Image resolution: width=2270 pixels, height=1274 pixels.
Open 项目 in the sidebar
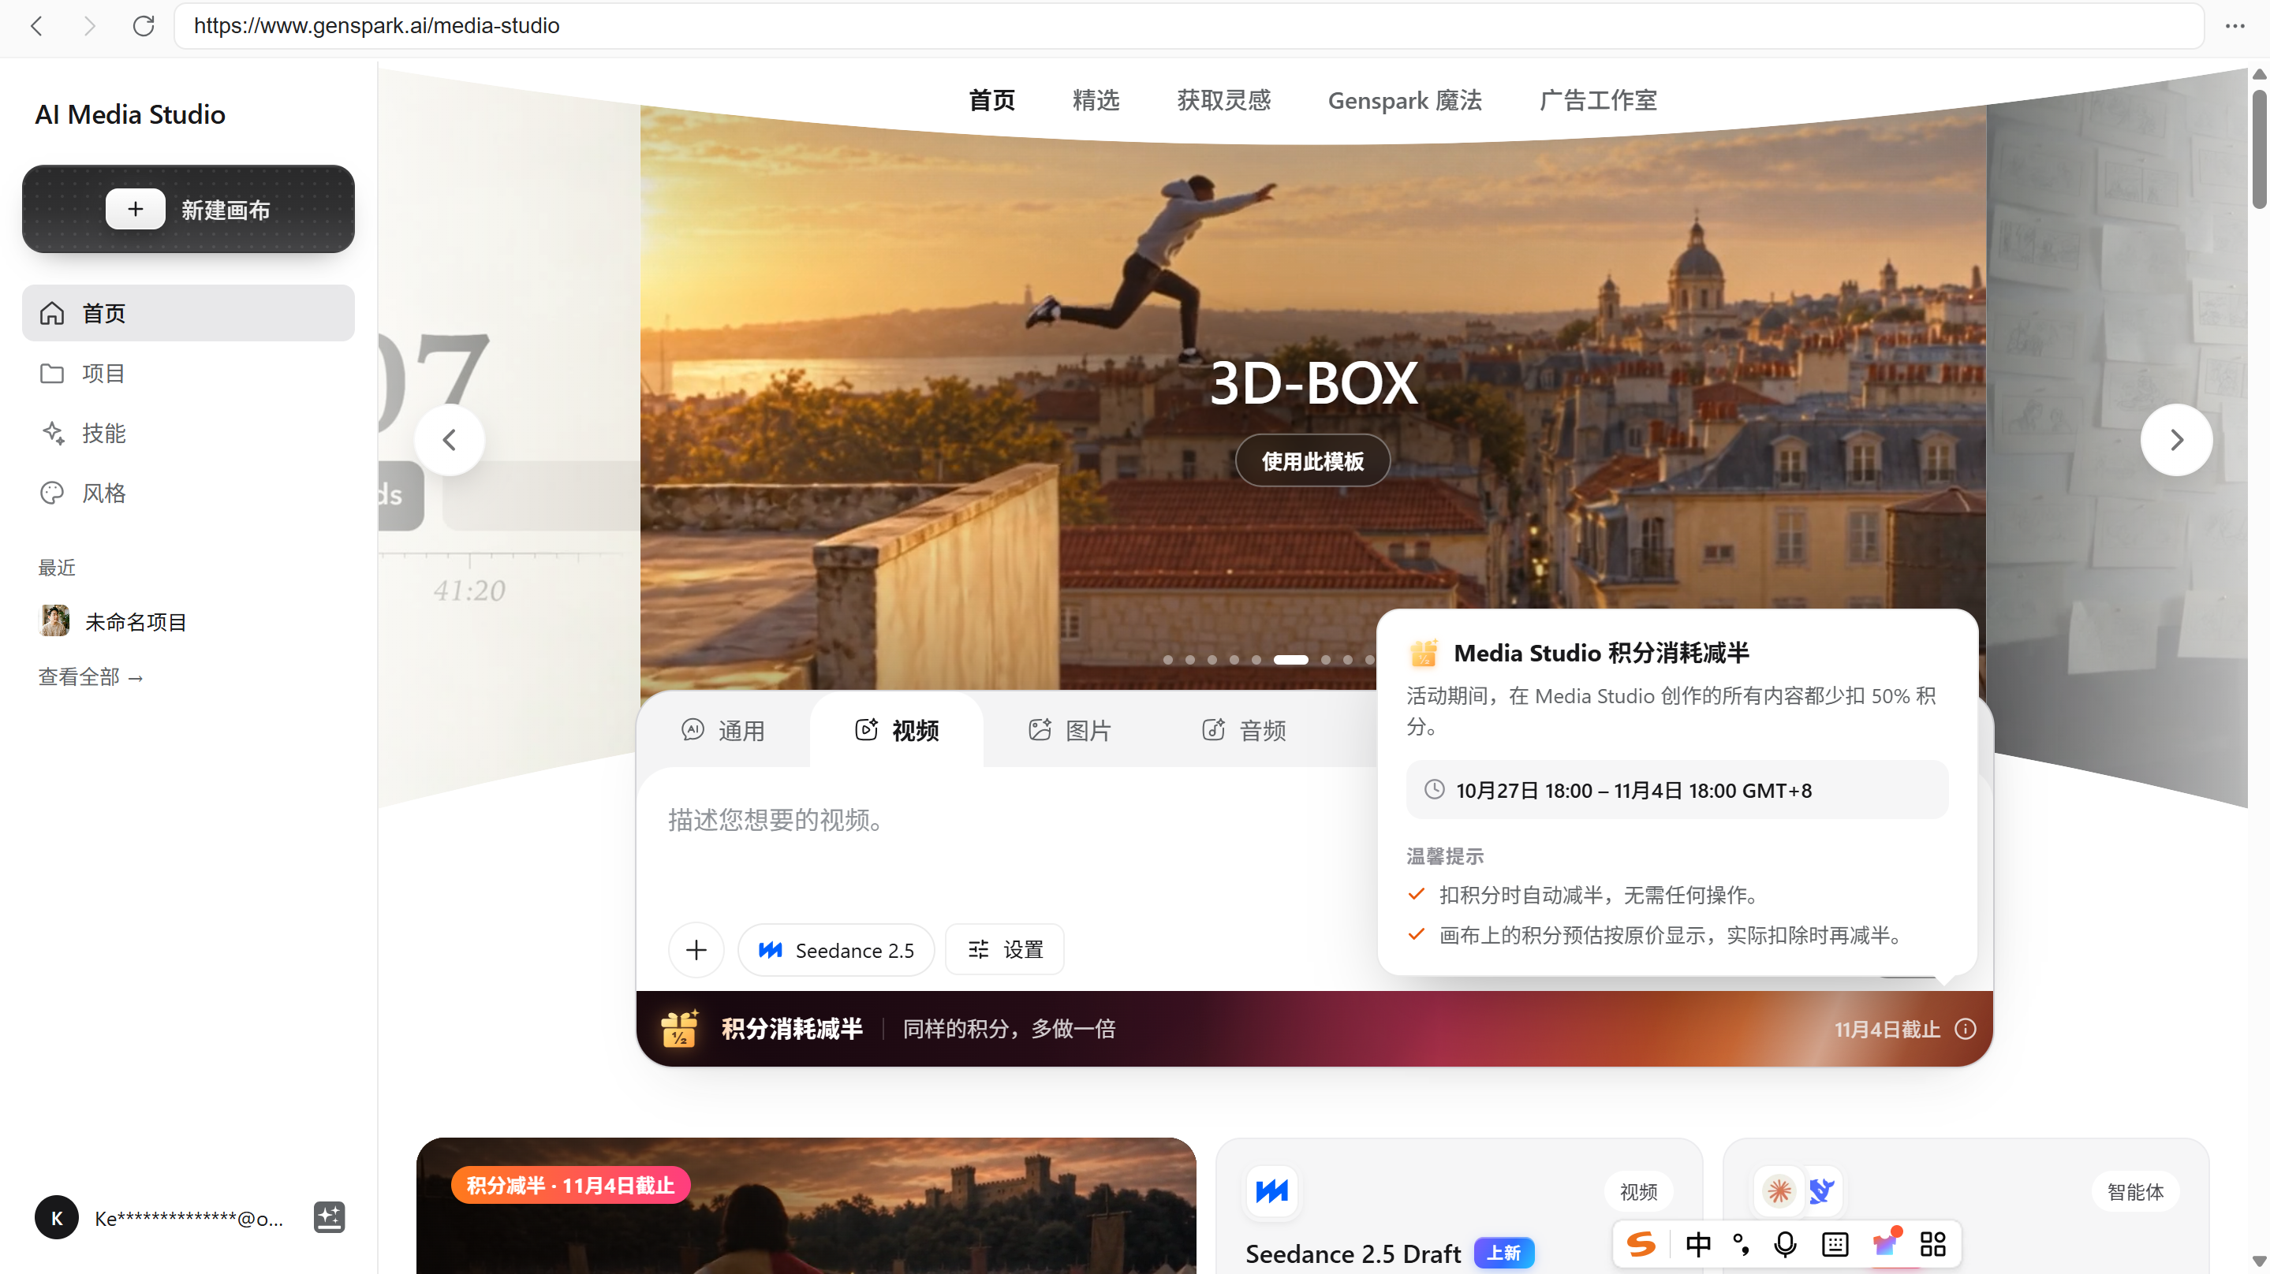pyautogui.click(x=189, y=373)
